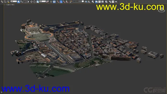Screen dimensions: 167x94
Task: Open Edit Named Selection Sets
Action: (71, 2)
